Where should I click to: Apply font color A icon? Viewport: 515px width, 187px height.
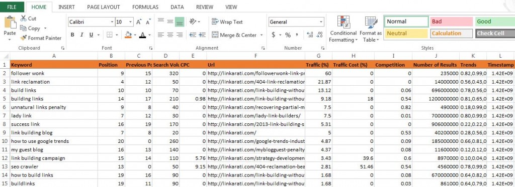click(x=142, y=35)
